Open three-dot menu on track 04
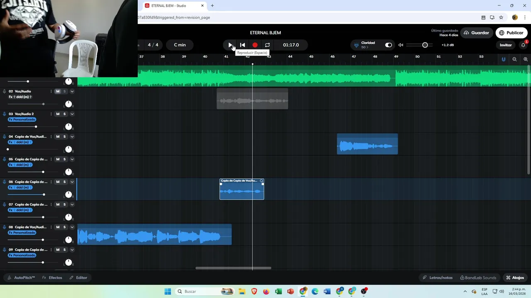Image resolution: width=531 pixels, height=298 pixels. [x=51, y=137]
